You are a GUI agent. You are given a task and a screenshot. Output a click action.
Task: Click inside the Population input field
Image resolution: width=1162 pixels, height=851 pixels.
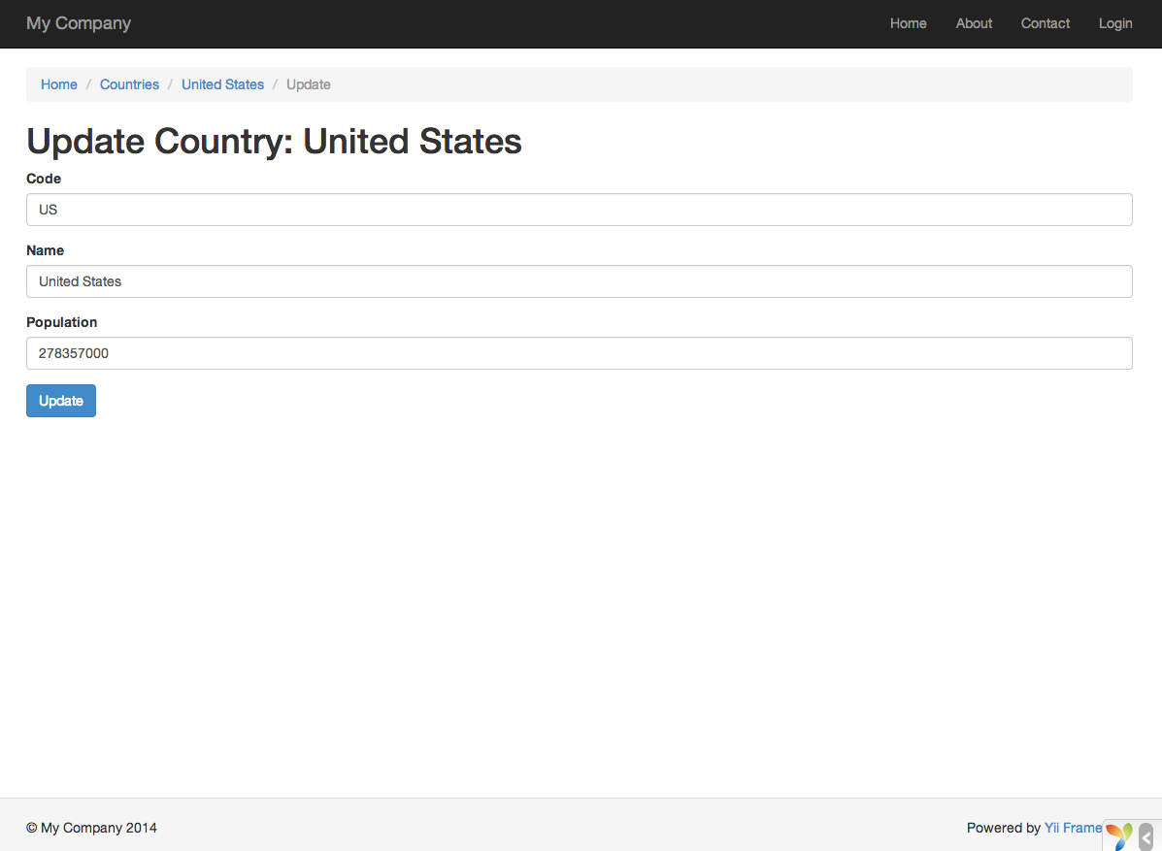579,353
